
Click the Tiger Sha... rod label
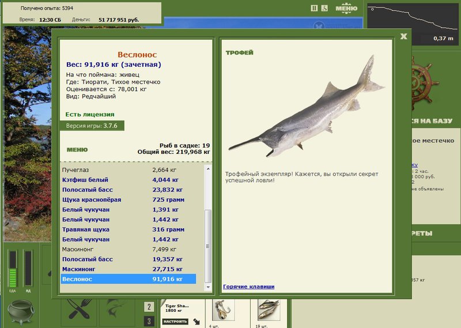(177, 306)
